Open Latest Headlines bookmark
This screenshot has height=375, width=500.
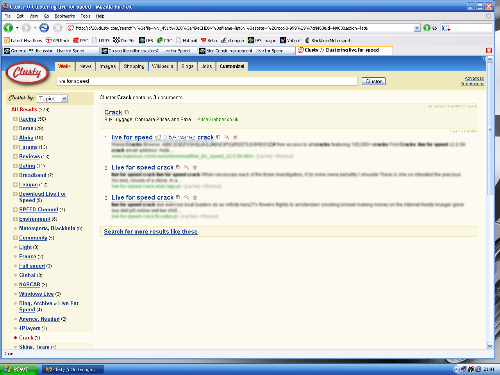23,41
